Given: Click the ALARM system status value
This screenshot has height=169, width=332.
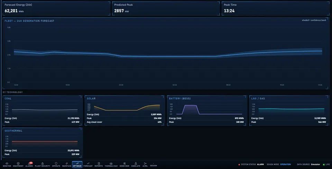Looking at the screenshot, I should coord(260,165).
